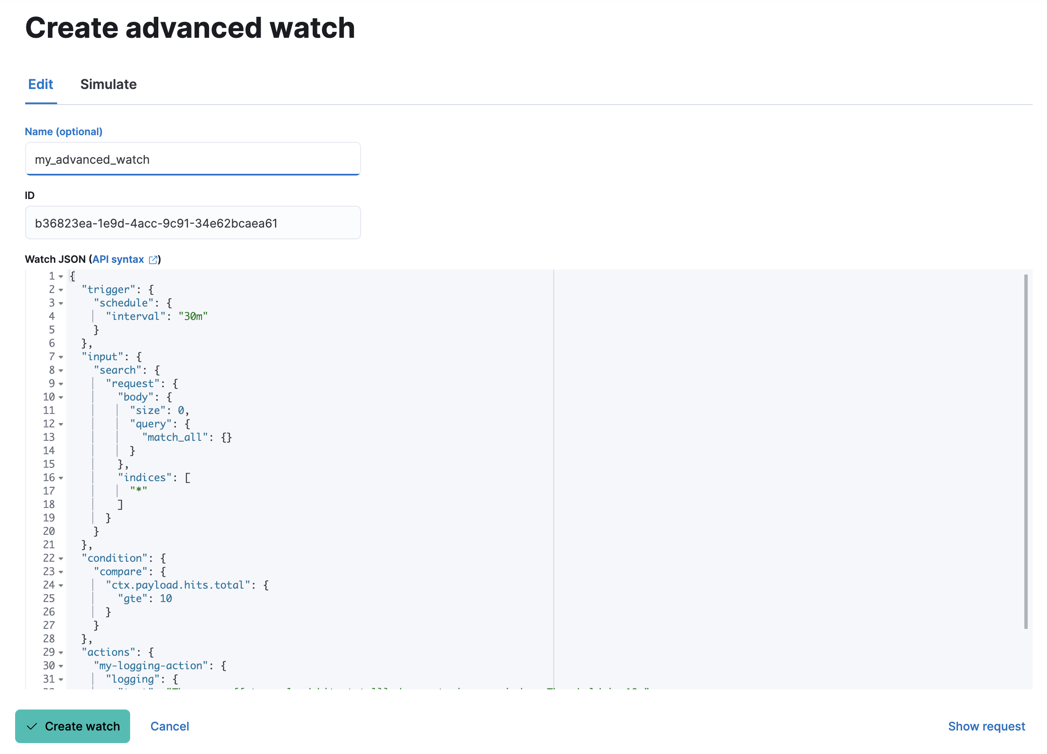The height and width of the screenshot is (754, 1047).
Task: Switch to the Simulate tab
Action: tap(108, 84)
